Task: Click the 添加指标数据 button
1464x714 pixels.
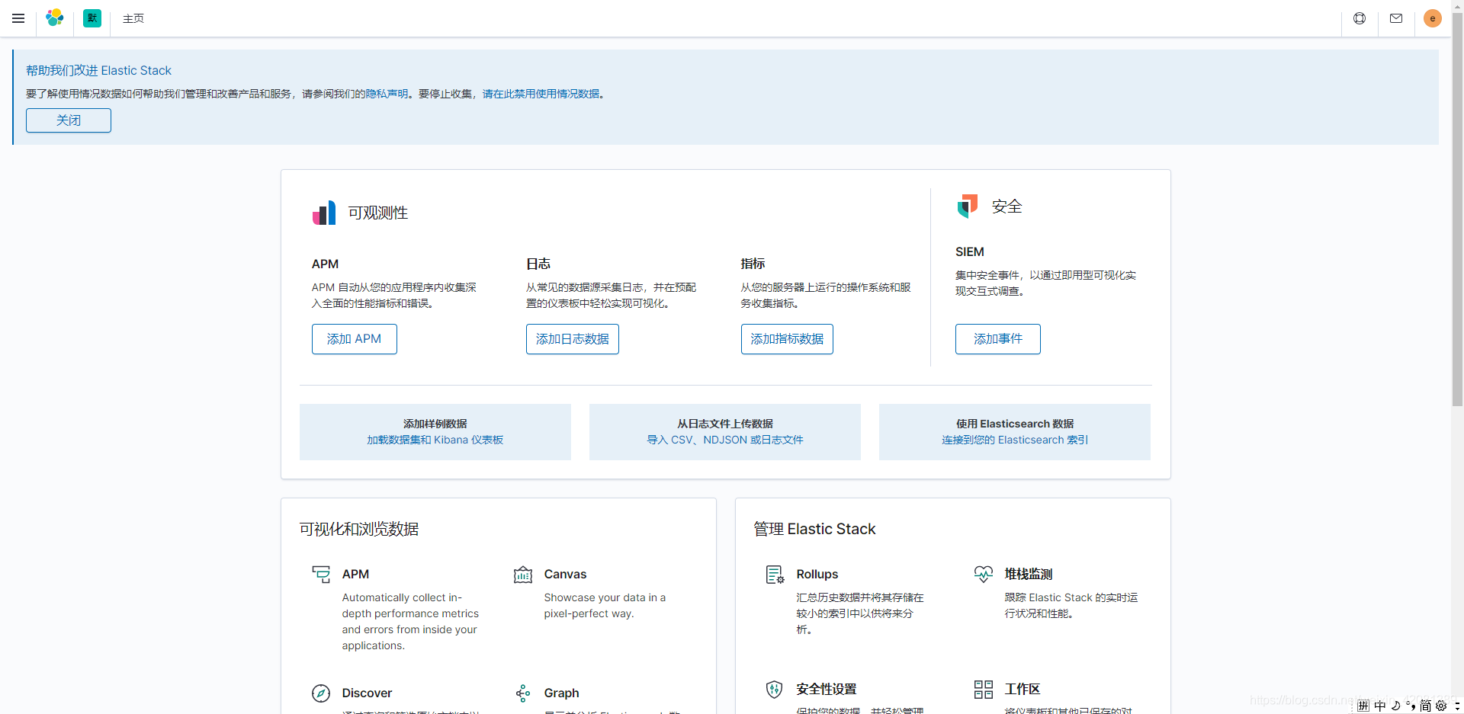Action: pos(787,339)
